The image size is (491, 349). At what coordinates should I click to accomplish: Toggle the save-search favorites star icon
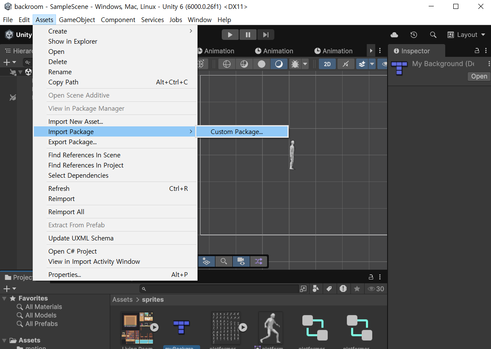coord(357,289)
